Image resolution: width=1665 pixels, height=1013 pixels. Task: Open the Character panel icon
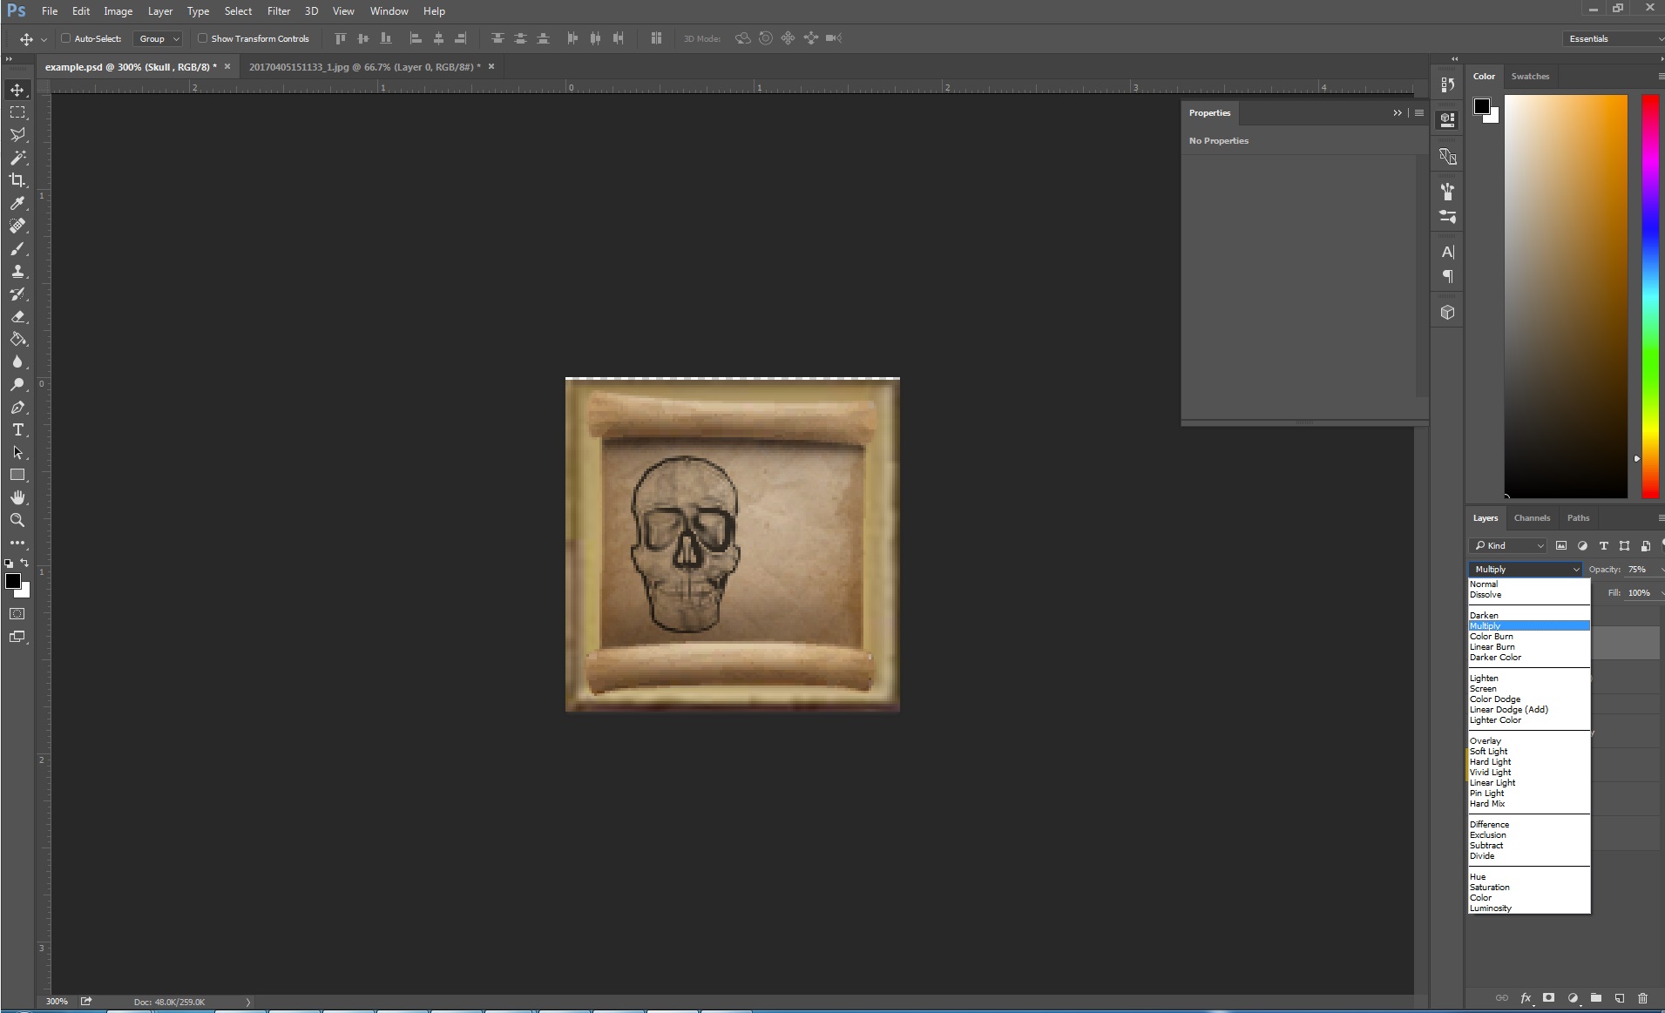tap(1447, 252)
